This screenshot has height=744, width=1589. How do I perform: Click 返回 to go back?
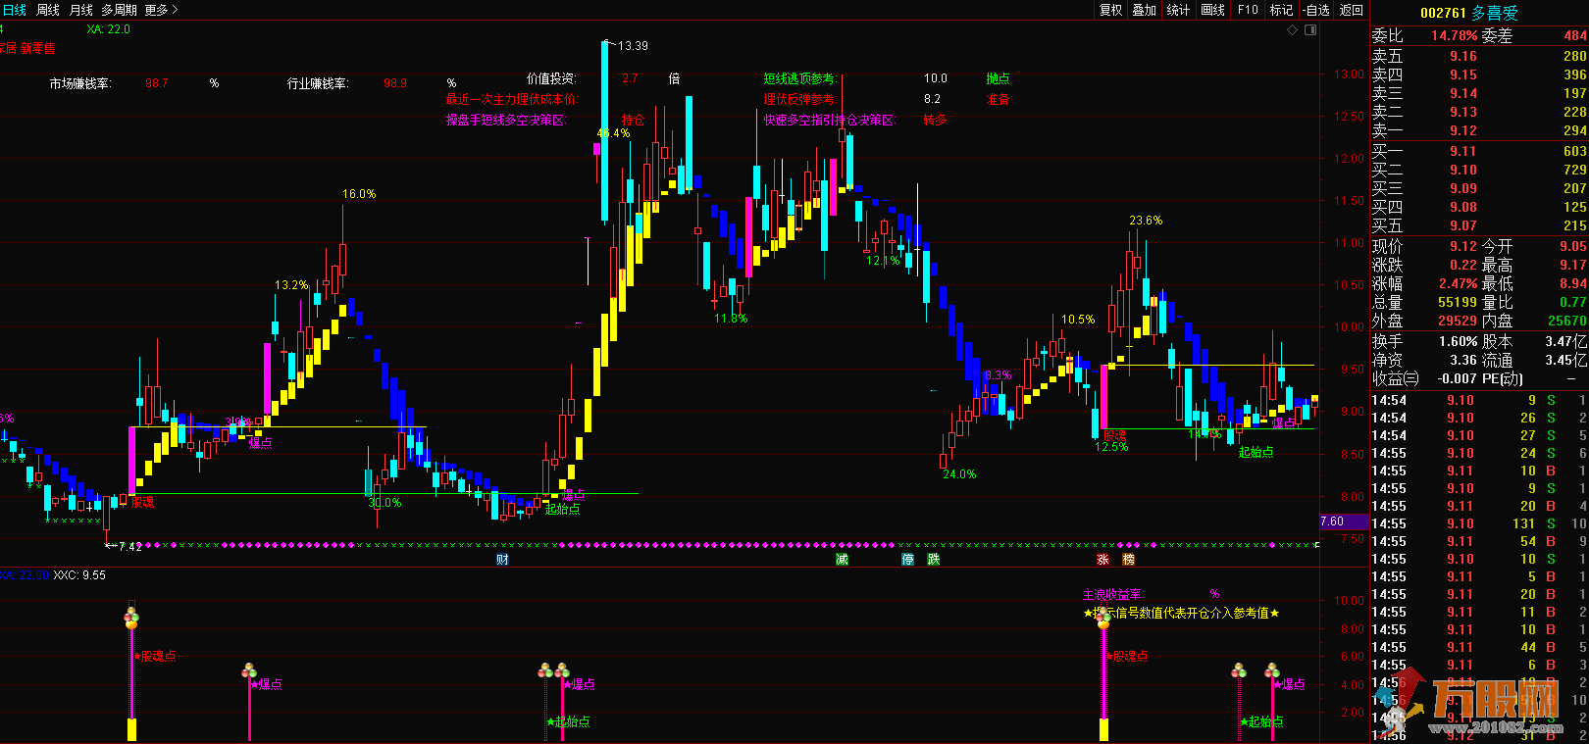pyautogui.click(x=1352, y=10)
